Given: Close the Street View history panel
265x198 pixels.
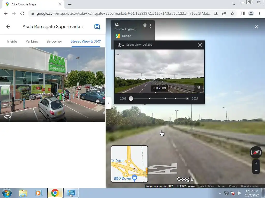Looking at the screenshot, I should click(x=200, y=45).
